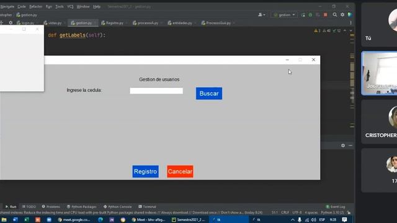Open IDE settings gear in top toolbar
The image size is (397, 223).
(342, 15)
